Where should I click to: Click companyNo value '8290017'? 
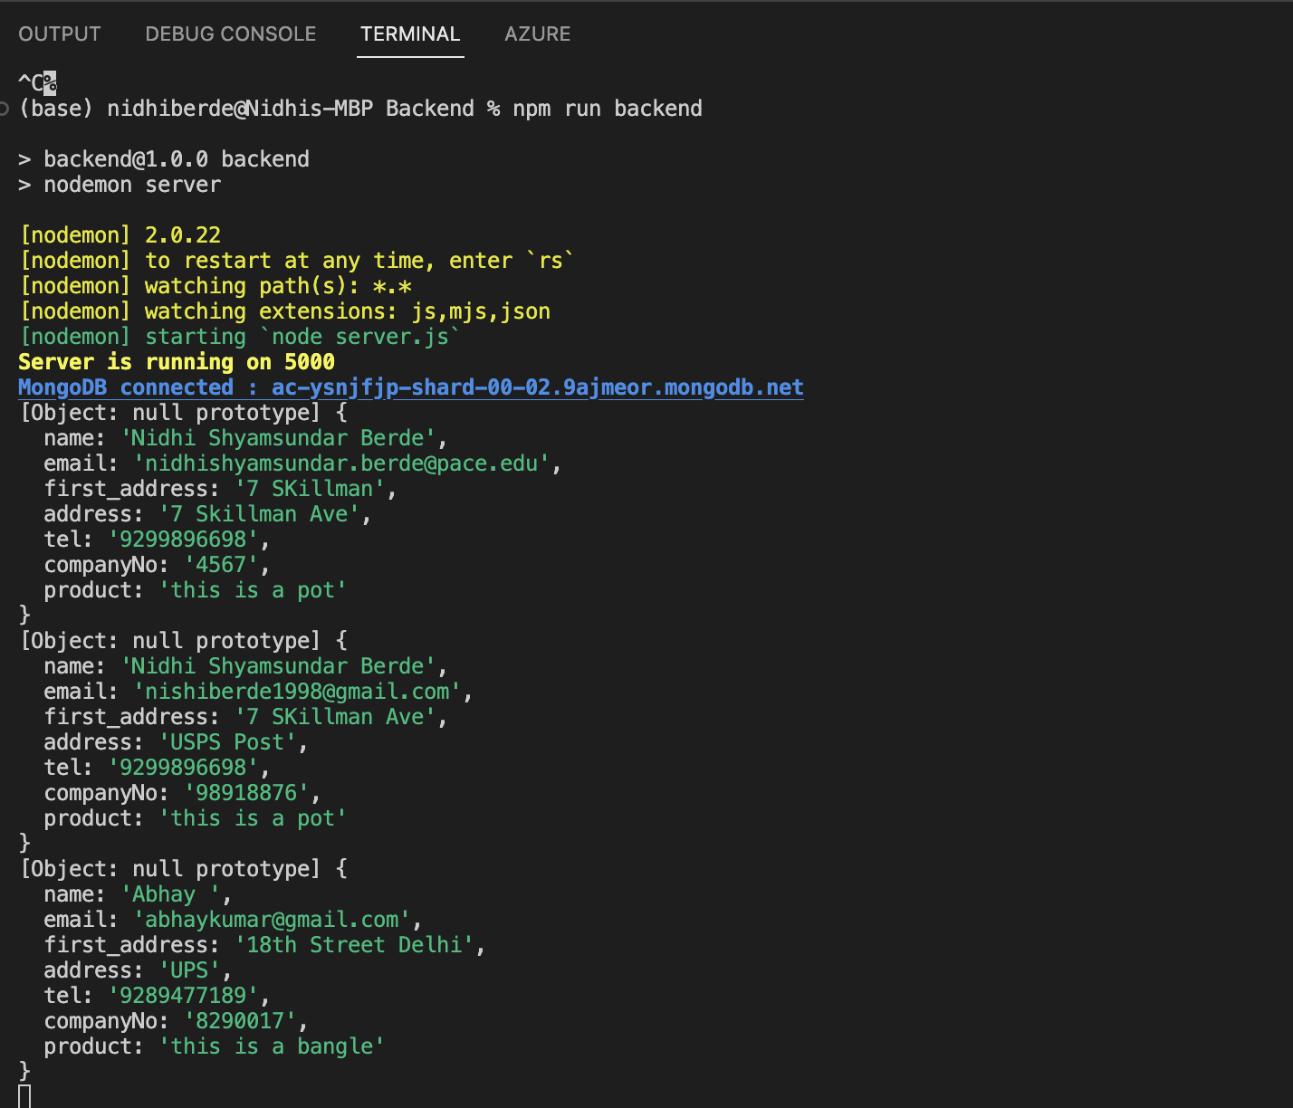[x=240, y=1021]
